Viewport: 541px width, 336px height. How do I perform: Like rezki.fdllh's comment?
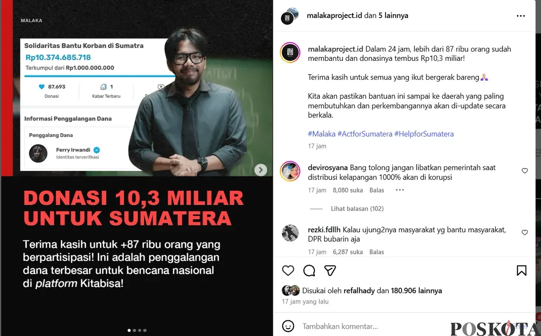click(525, 233)
